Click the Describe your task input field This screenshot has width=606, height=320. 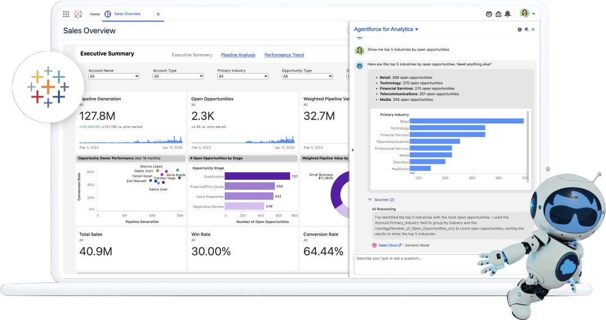pos(417,264)
